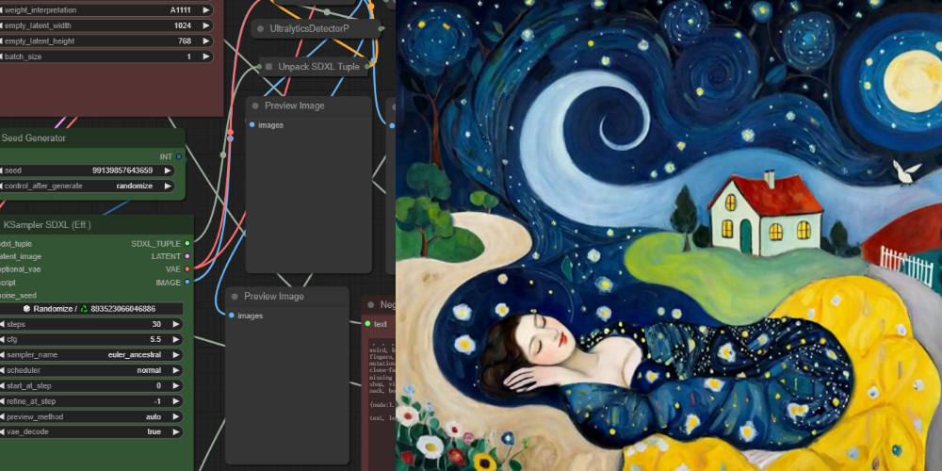Click the Randomize seed button in KSampler

tap(90, 309)
